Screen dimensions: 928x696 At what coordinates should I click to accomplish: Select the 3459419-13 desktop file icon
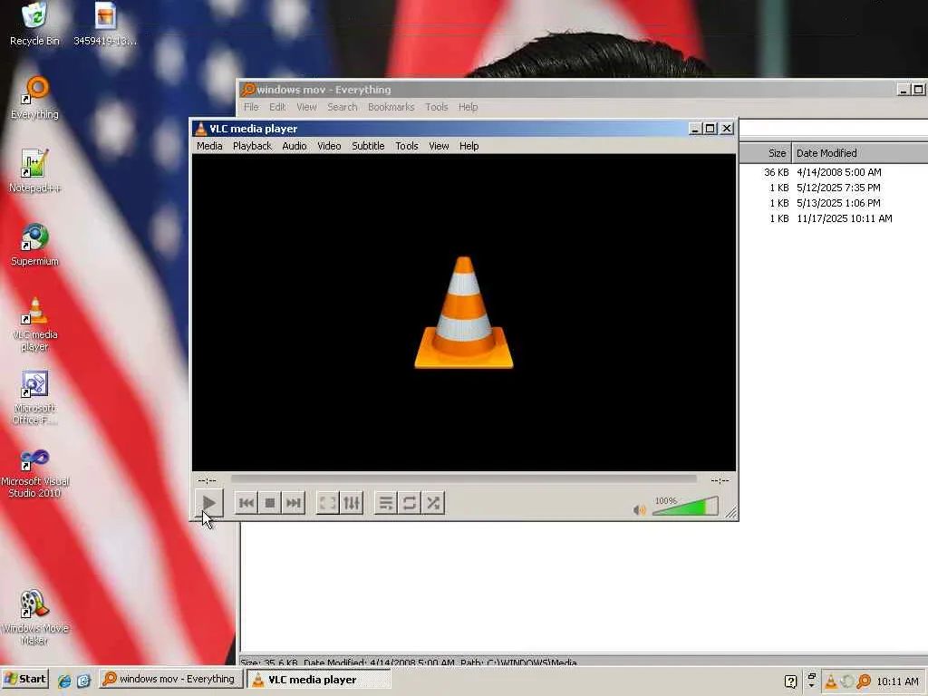[x=105, y=24]
